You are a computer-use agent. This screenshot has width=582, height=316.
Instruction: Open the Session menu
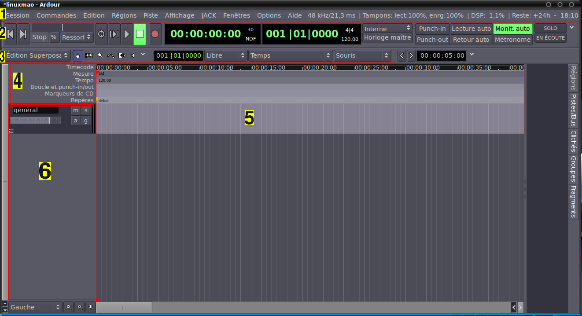(x=18, y=15)
